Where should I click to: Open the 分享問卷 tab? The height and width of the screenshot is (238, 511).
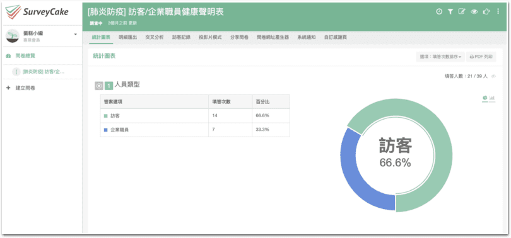pos(239,37)
